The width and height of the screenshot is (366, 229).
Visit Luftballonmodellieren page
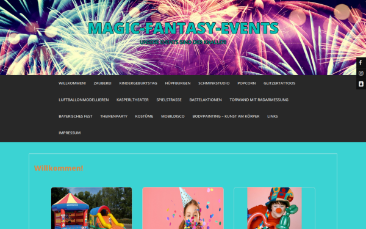pyautogui.click(x=84, y=100)
